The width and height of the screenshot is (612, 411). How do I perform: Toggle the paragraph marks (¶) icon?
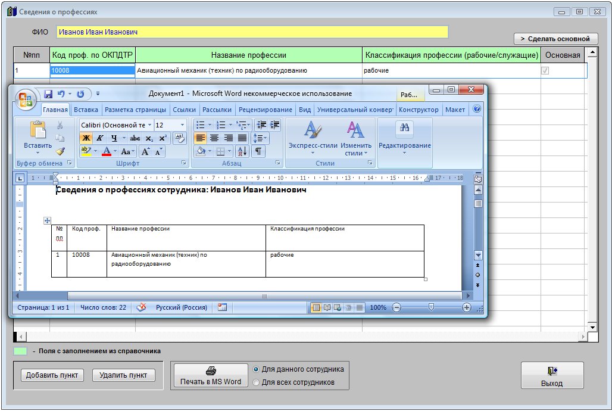click(258, 151)
